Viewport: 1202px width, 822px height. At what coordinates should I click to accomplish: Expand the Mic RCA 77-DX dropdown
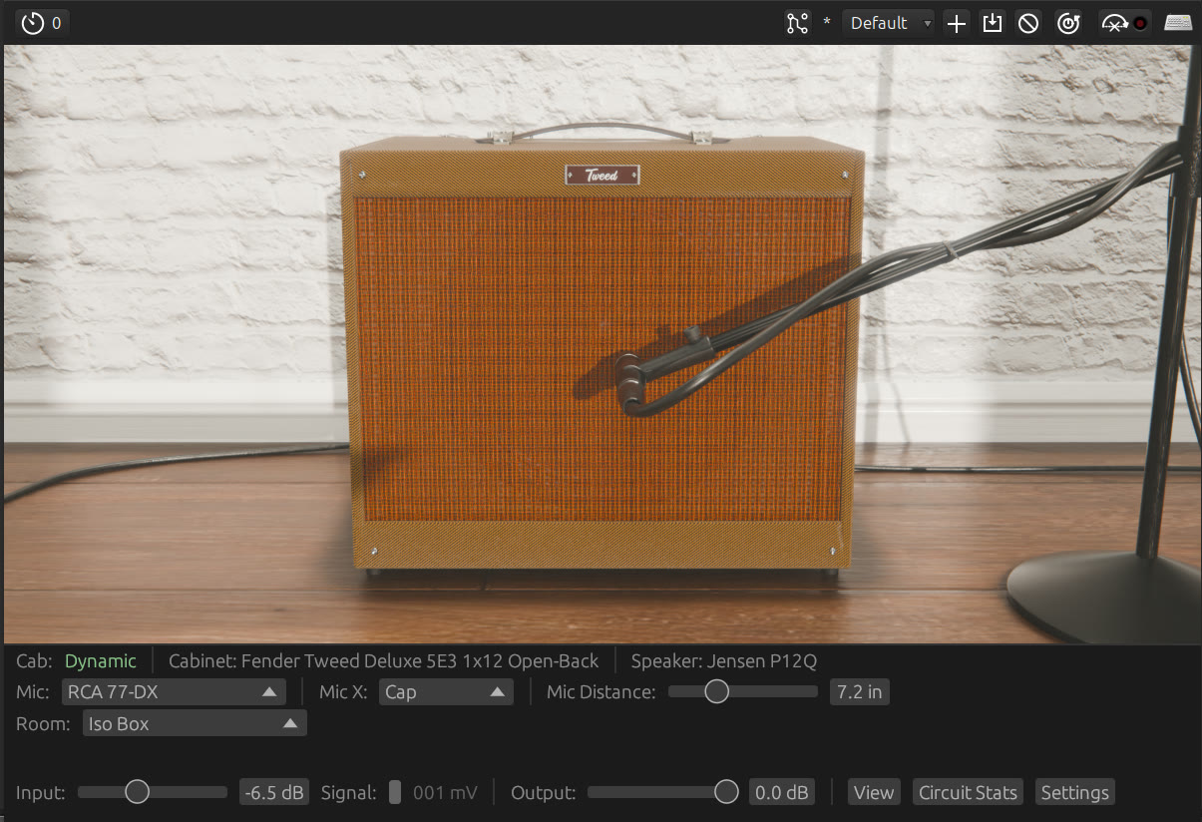point(174,691)
